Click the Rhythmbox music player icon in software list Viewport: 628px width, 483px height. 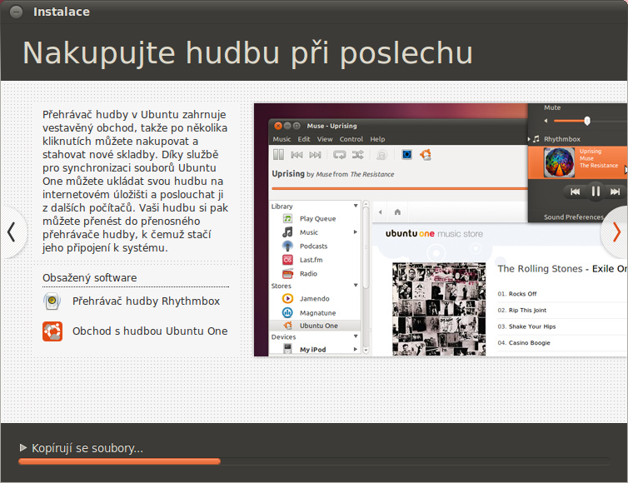tap(52, 301)
